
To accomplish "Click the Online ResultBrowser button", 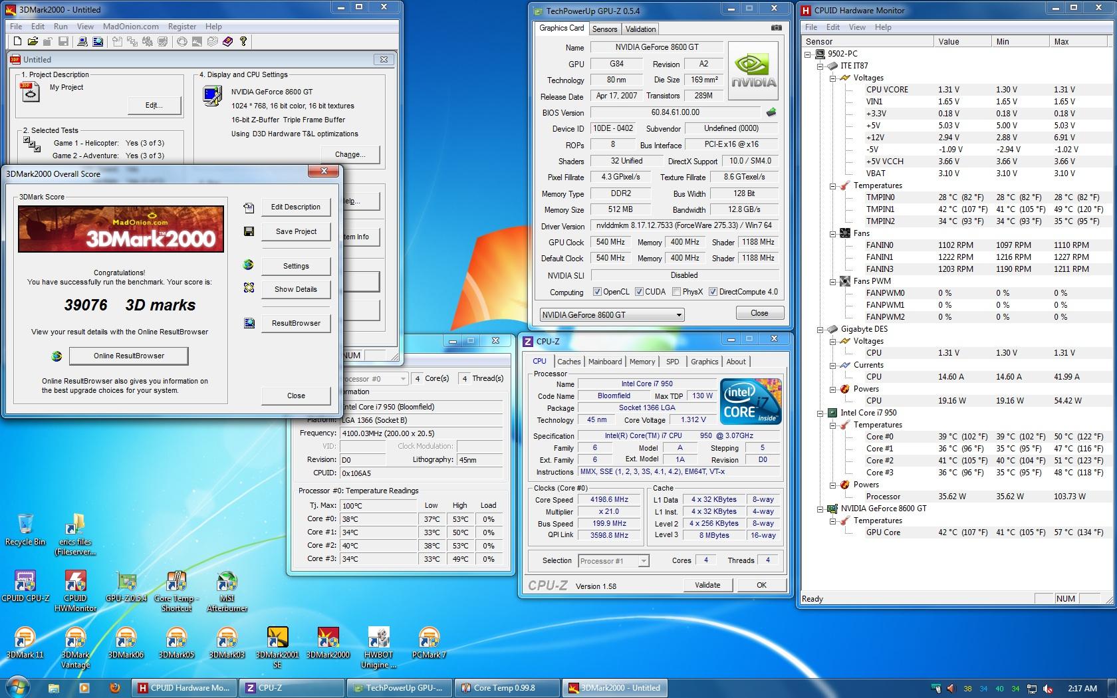I will pos(129,356).
